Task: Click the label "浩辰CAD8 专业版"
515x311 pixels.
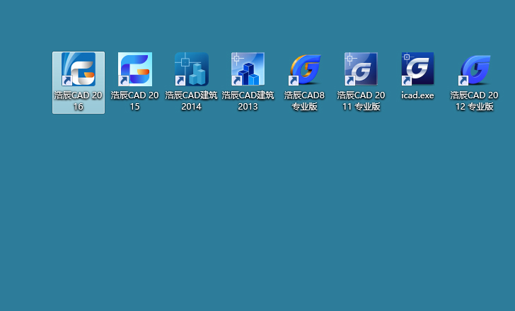Action: (304, 100)
